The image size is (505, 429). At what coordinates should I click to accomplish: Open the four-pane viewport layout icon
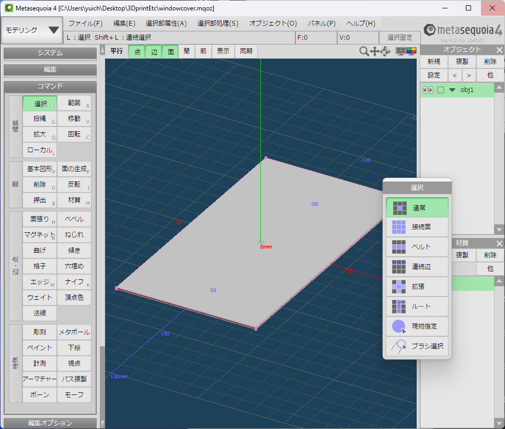(401, 51)
